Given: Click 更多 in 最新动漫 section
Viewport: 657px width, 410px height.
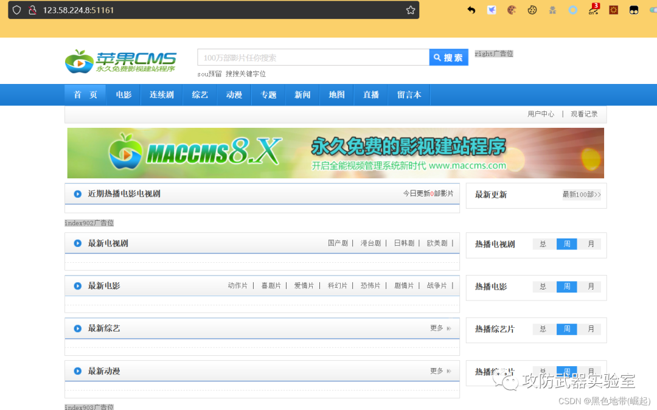Looking at the screenshot, I should coord(440,371).
